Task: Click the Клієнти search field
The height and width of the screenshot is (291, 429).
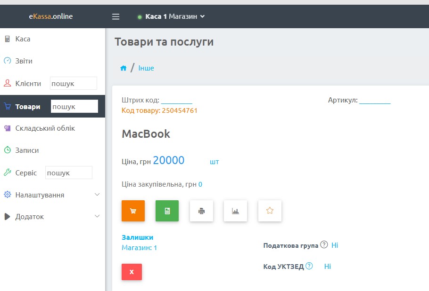Action: pos(74,83)
